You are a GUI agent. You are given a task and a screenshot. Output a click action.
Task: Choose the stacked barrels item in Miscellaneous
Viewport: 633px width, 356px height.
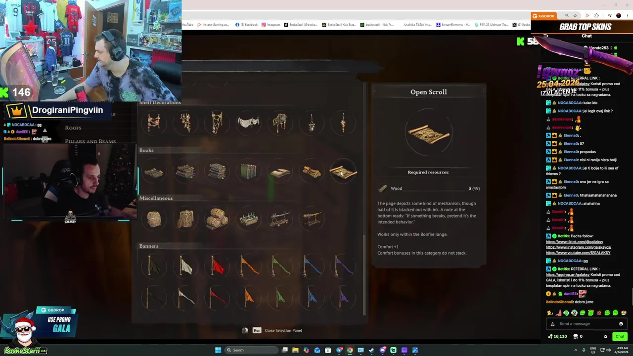(x=217, y=218)
